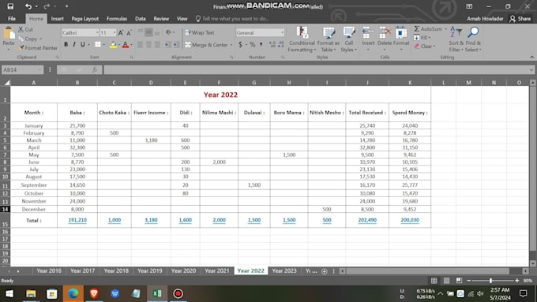Open the Font dialog launcher
The height and width of the screenshot is (302, 537).
coord(132,58)
